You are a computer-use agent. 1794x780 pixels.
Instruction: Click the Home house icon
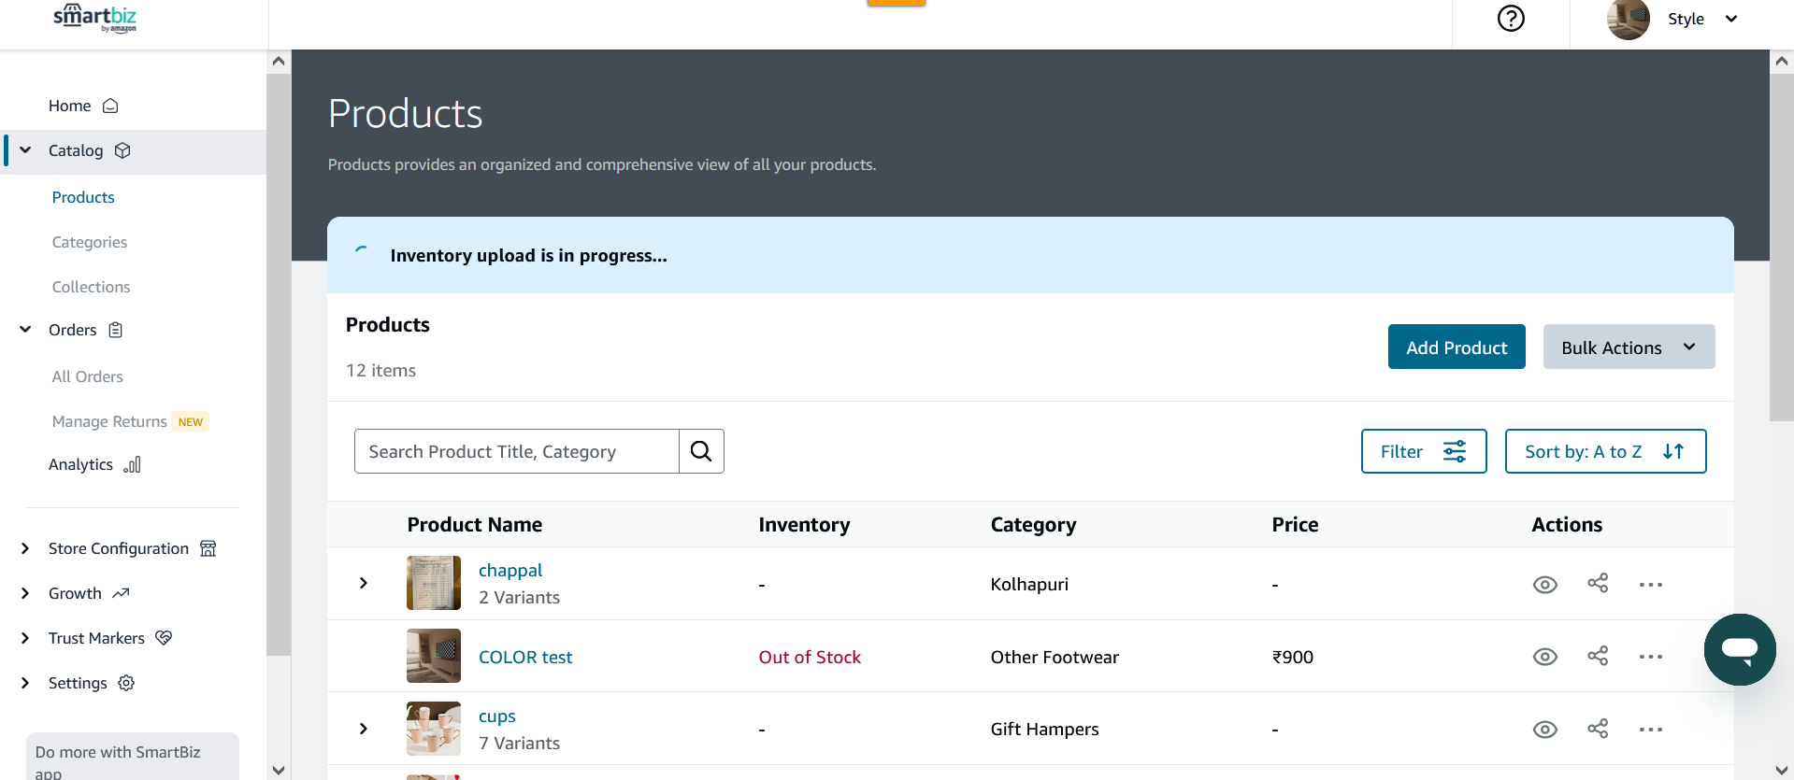pos(110,106)
